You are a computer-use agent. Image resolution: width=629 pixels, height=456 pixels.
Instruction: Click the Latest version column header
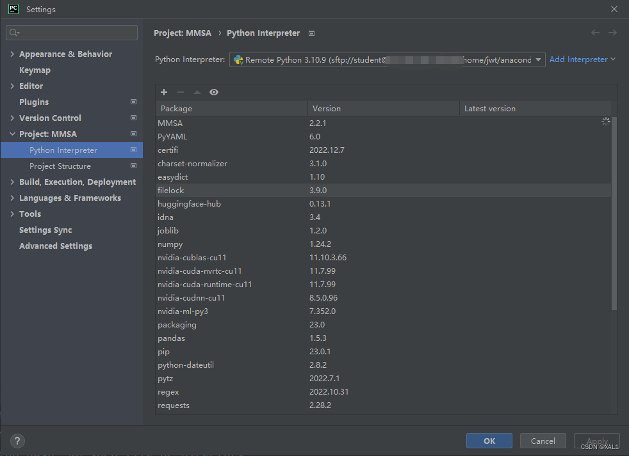[x=535, y=108]
